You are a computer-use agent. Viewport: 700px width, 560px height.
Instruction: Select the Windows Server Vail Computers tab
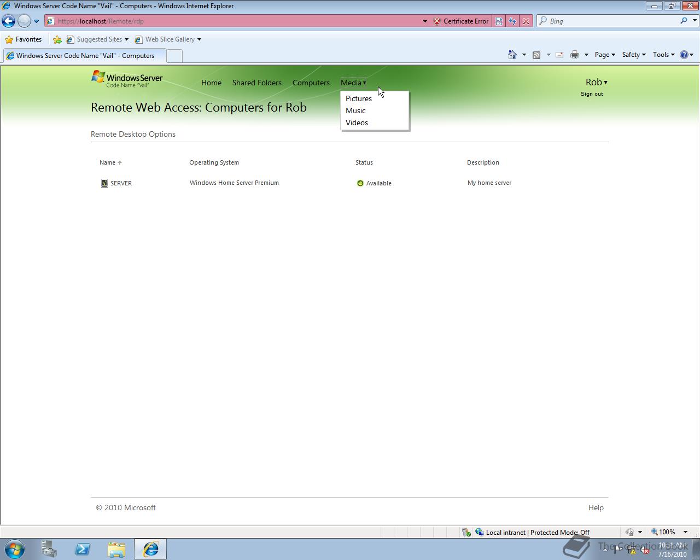(84, 56)
